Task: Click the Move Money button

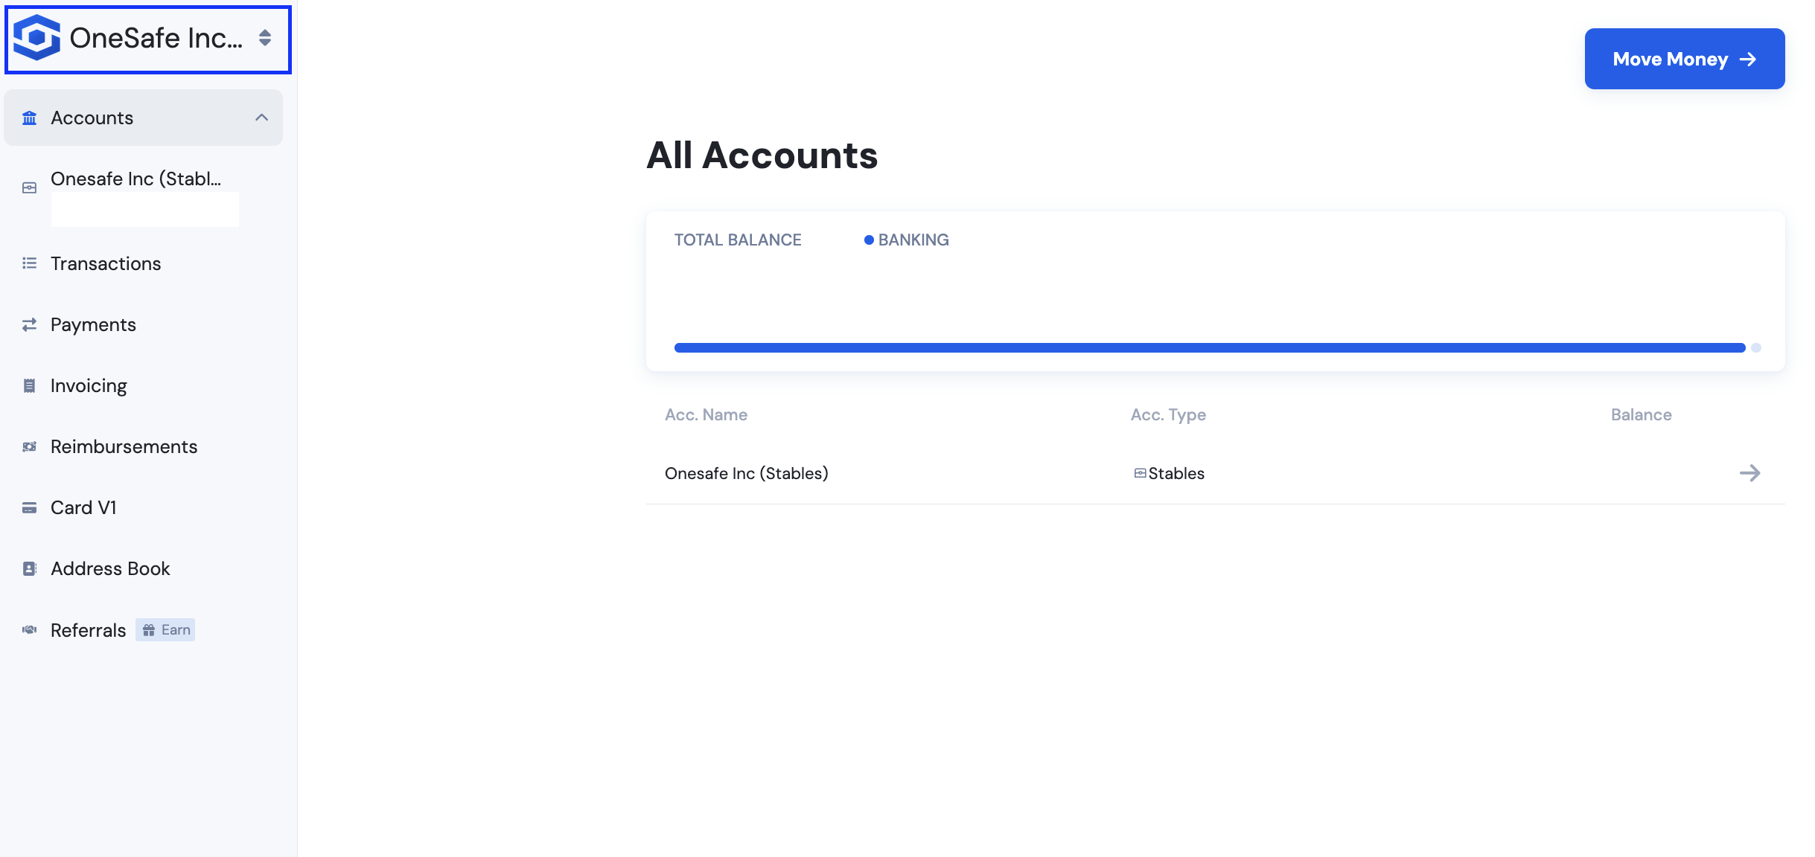Action: (1685, 59)
